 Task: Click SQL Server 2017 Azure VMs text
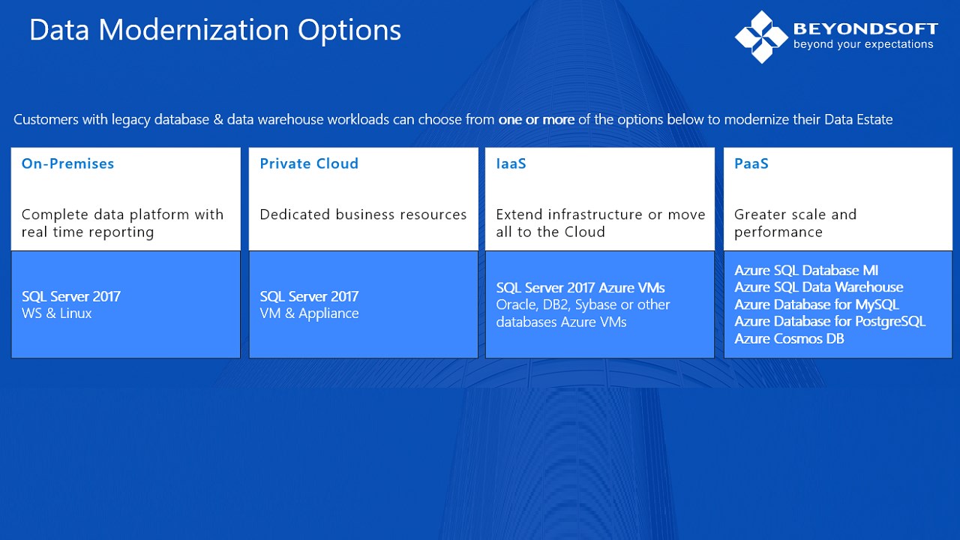pos(580,288)
